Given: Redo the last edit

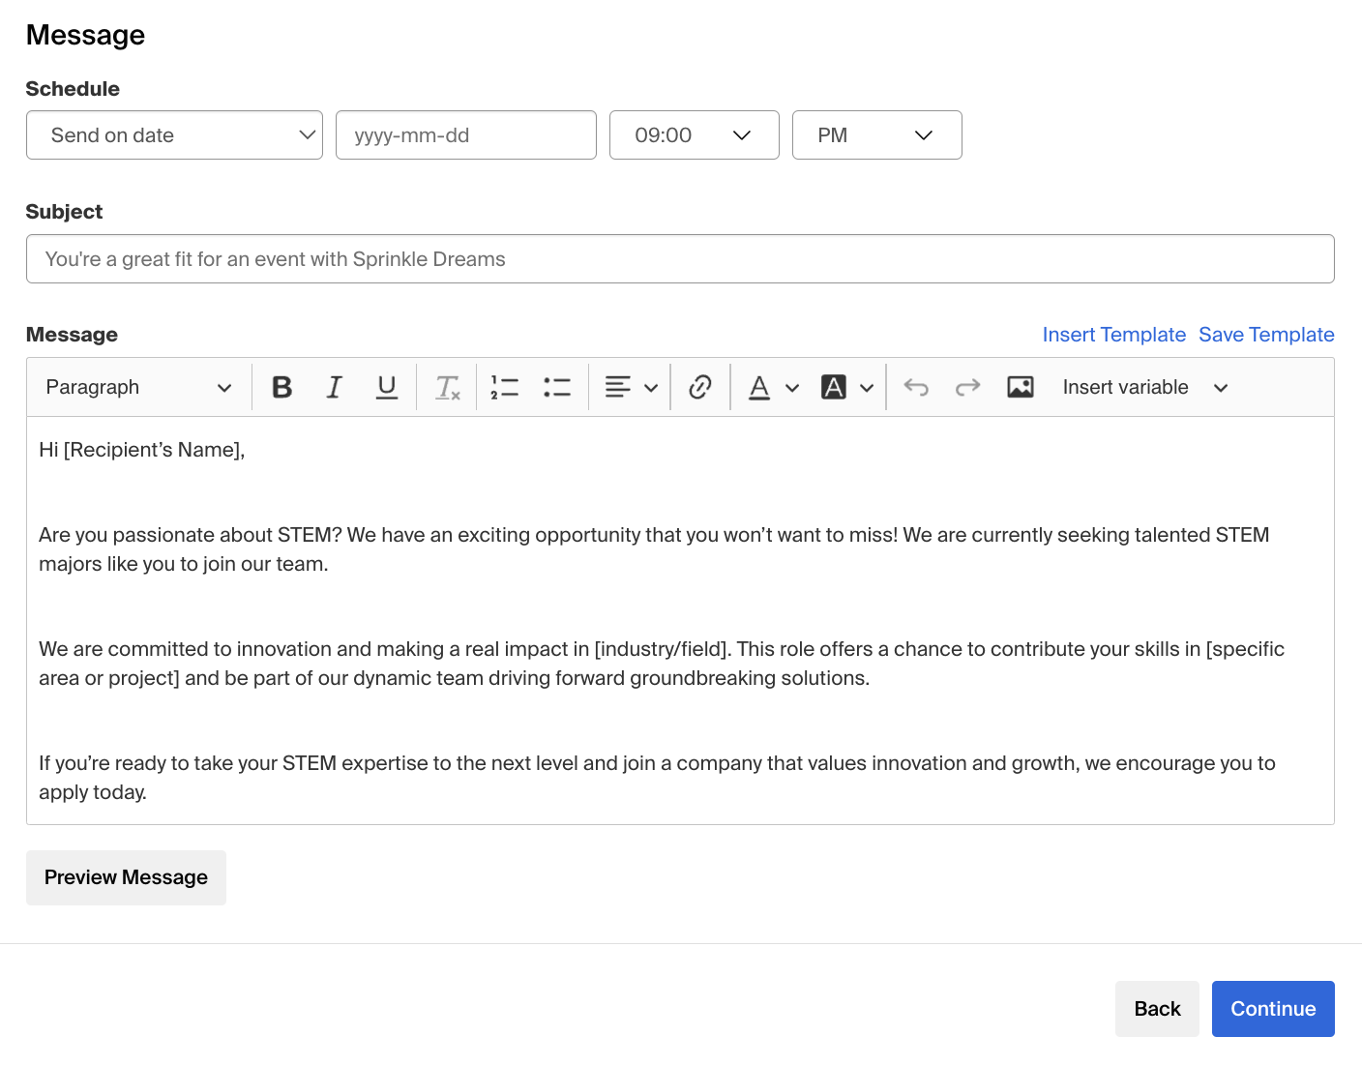Looking at the screenshot, I should [968, 387].
